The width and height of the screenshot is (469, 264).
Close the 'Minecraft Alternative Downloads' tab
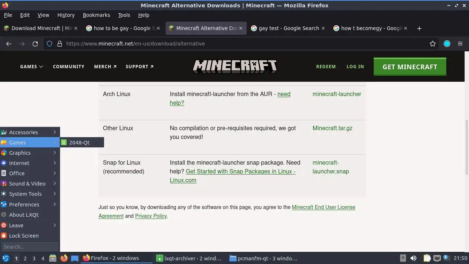(x=241, y=28)
